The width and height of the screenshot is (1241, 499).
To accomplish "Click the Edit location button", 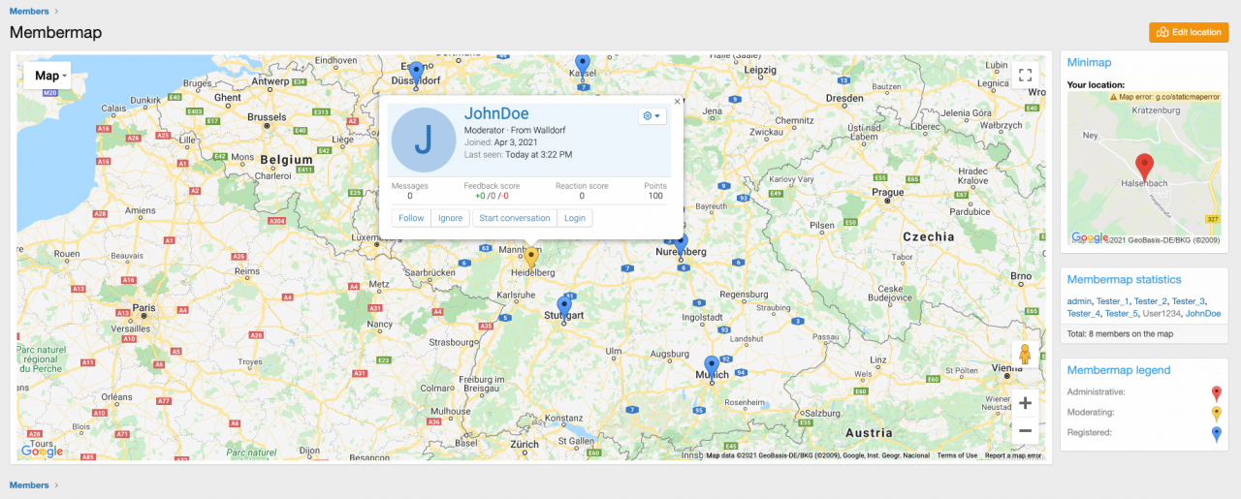I will tap(1189, 32).
